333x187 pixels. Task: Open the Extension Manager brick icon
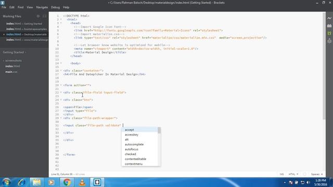pyautogui.click(x=329, y=25)
